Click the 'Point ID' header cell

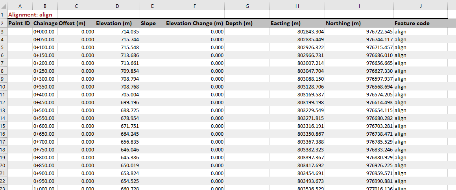[x=20, y=23]
